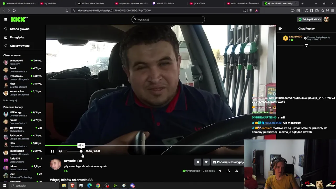Screen dimensions: 336x189
Task: Toggle the browser sidebar panel
Action: tap(312, 10)
